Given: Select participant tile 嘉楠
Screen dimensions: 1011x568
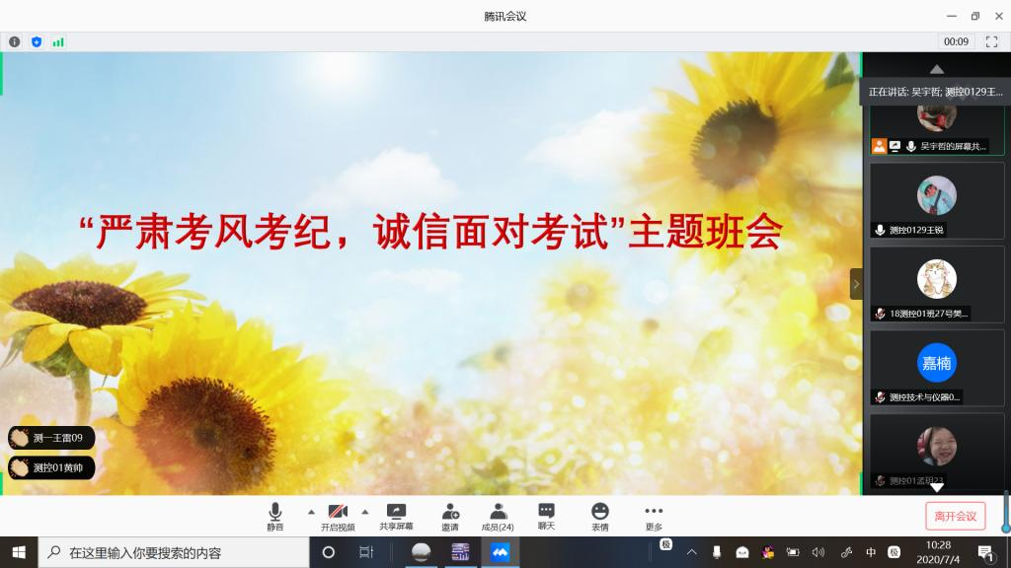Looking at the screenshot, I should [x=936, y=363].
